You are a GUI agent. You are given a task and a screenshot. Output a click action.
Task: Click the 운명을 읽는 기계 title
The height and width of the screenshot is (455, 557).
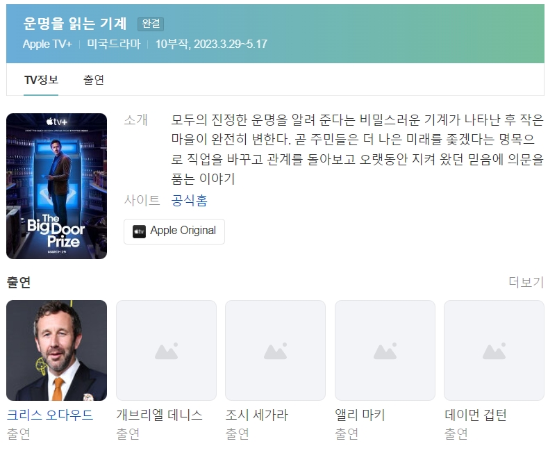(x=74, y=24)
